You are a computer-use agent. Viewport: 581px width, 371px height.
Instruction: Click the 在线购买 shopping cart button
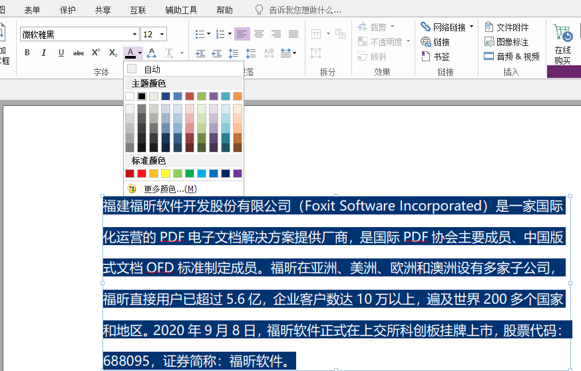tap(562, 44)
